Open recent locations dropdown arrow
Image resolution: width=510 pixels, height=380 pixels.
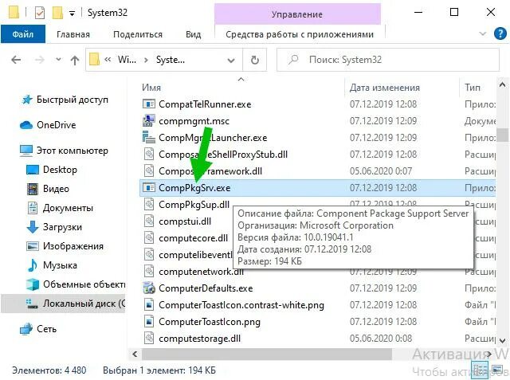click(x=58, y=60)
